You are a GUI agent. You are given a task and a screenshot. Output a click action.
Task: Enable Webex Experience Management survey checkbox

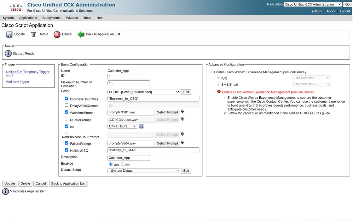point(212,72)
